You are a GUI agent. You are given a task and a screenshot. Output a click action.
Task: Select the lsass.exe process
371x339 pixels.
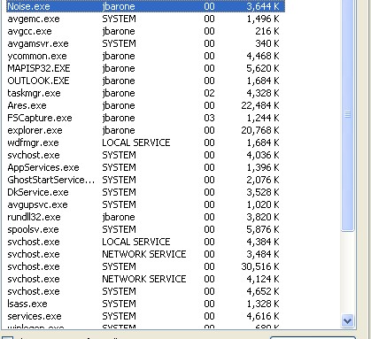point(145,304)
